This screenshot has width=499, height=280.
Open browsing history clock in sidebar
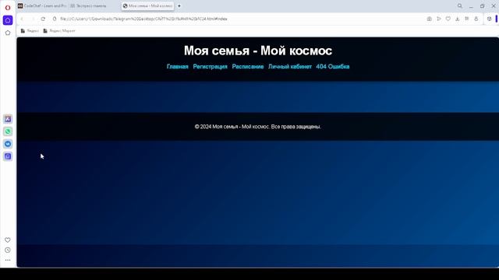tap(8, 250)
